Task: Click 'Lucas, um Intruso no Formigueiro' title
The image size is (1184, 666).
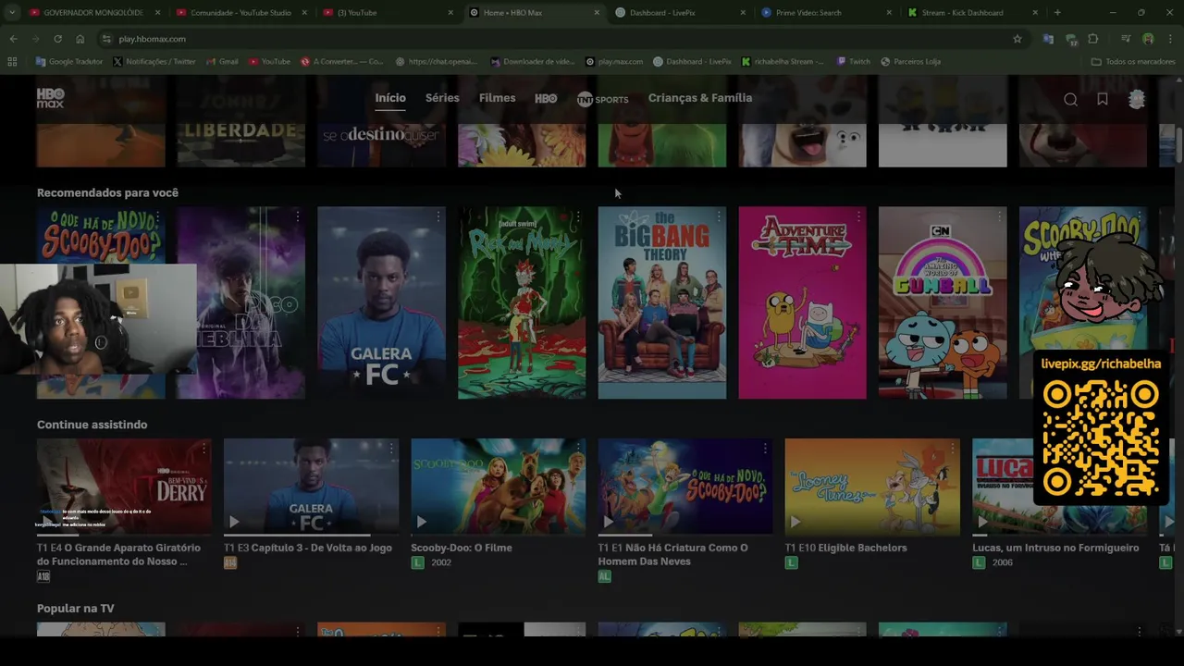Action: [1055, 548]
